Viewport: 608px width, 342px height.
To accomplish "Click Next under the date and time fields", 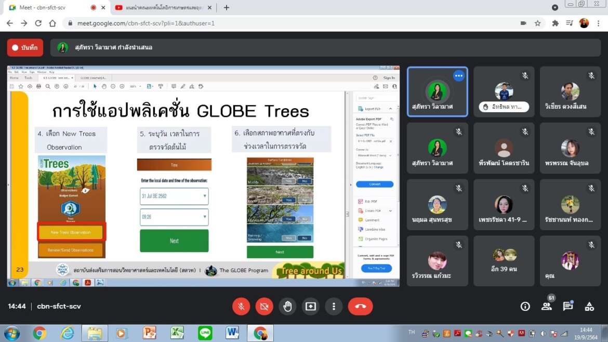I will coord(174,241).
